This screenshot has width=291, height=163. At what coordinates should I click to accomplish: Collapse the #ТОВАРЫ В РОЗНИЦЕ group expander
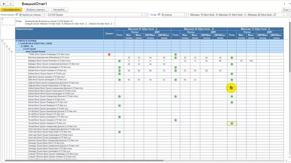[2, 41]
